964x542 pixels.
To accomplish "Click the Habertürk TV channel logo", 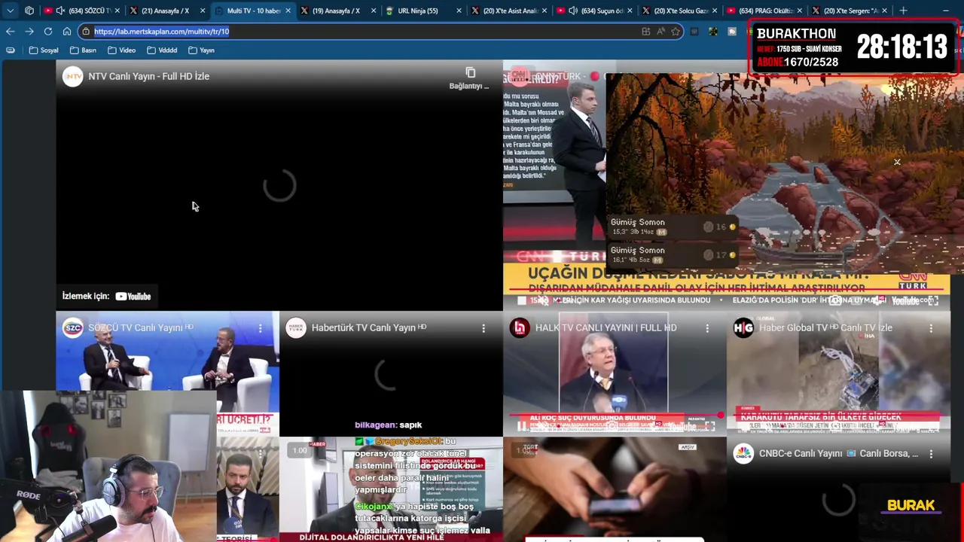I will tap(296, 327).
